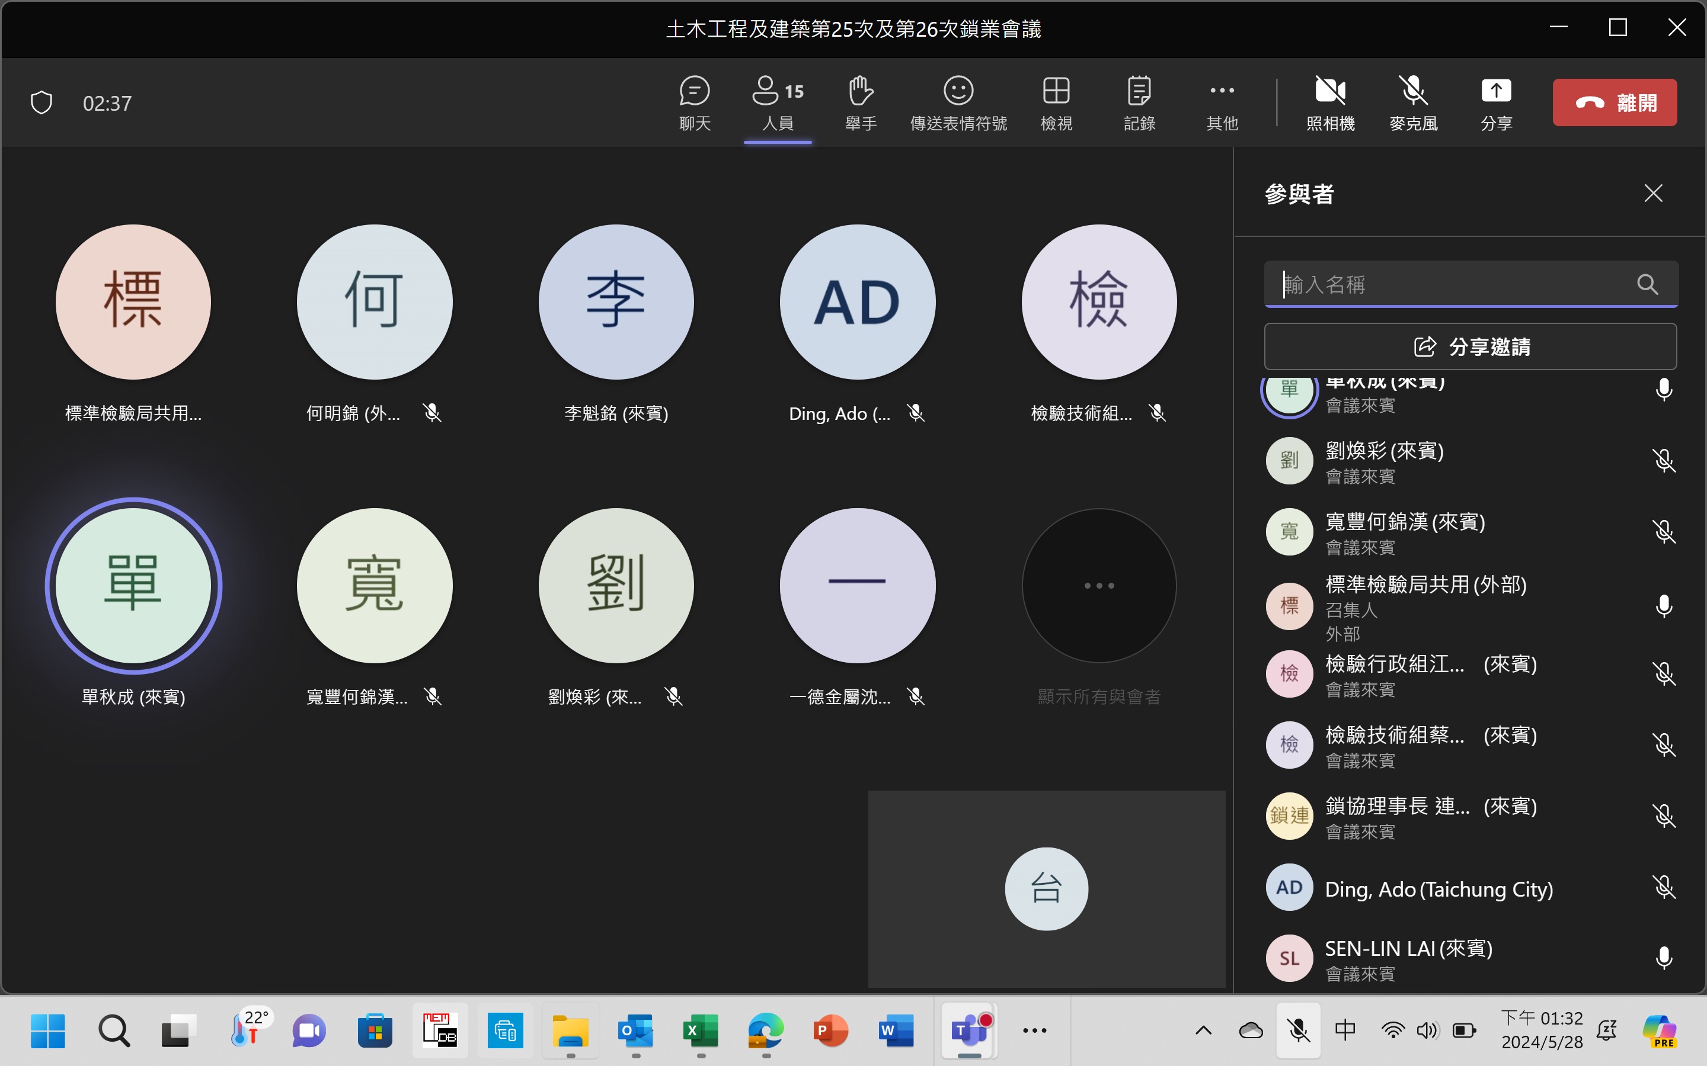
Task: Click muted mic icon beside 劉煥彩 tile
Action: (674, 696)
